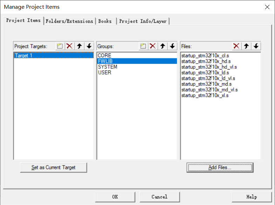Open Help for this dialog
Viewport: 275px width, 205px height.
point(252,197)
